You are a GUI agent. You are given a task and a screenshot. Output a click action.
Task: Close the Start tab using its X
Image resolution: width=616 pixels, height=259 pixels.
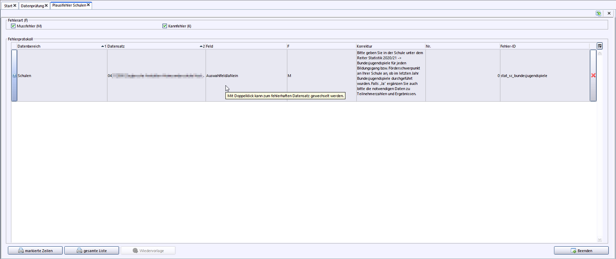pyautogui.click(x=15, y=5)
